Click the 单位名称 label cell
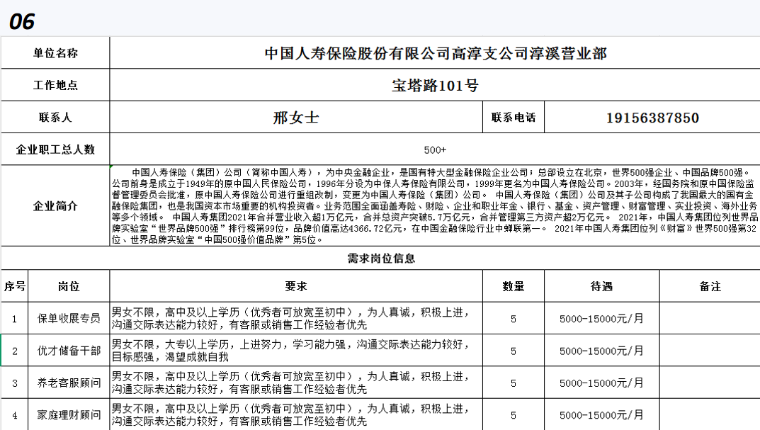 [55, 53]
